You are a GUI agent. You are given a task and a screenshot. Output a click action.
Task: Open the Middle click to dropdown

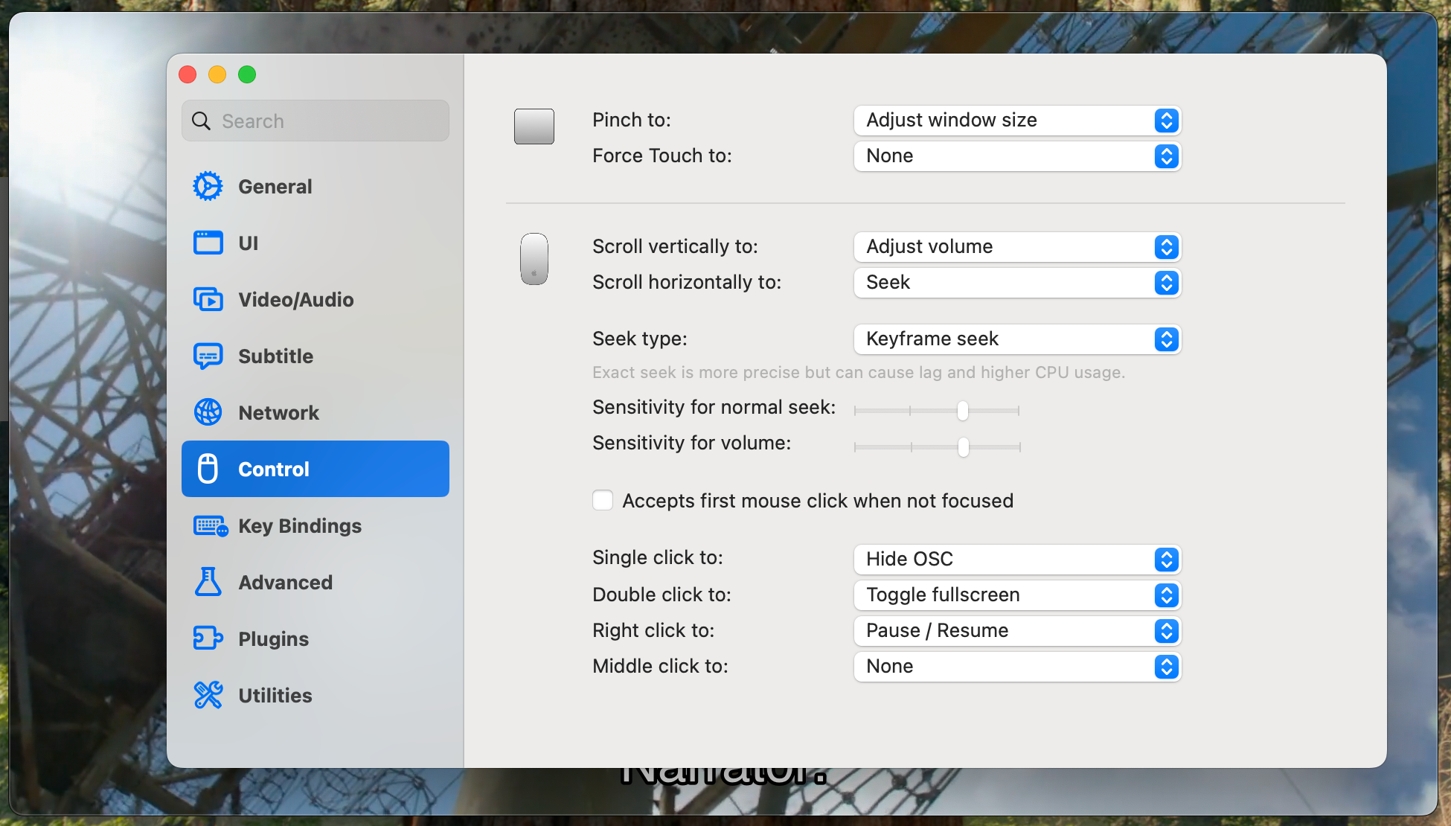(1017, 667)
